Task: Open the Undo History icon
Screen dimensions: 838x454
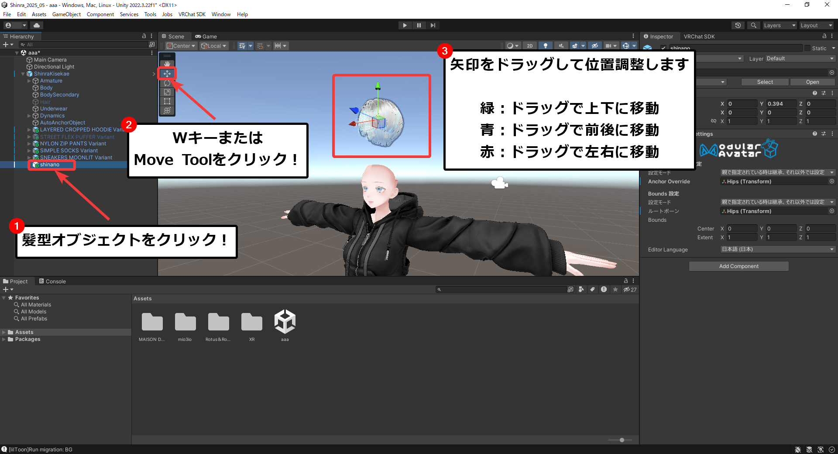Action: [x=738, y=25]
